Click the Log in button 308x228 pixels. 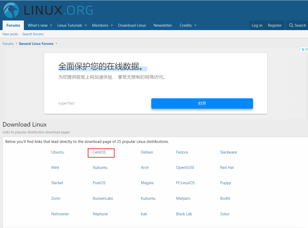(x=257, y=25)
